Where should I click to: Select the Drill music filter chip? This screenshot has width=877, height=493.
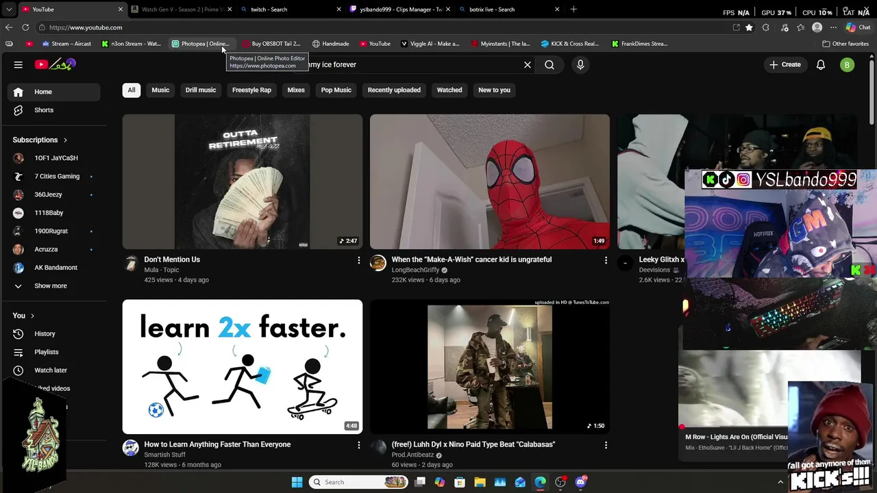click(201, 90)
